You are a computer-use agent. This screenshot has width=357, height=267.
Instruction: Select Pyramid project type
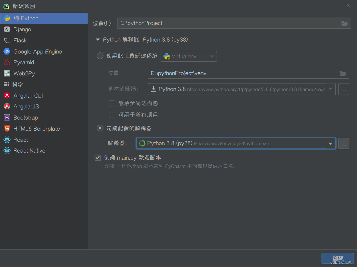point(44,62)
